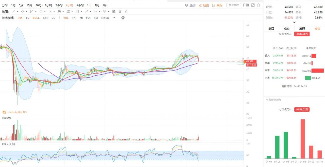325x167 pixels.
Task: Add chart to favorites with star icon
Action: tap(258, 5)
